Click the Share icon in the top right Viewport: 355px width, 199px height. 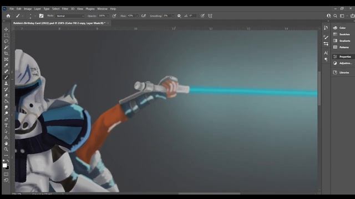(x=353, y=16)
